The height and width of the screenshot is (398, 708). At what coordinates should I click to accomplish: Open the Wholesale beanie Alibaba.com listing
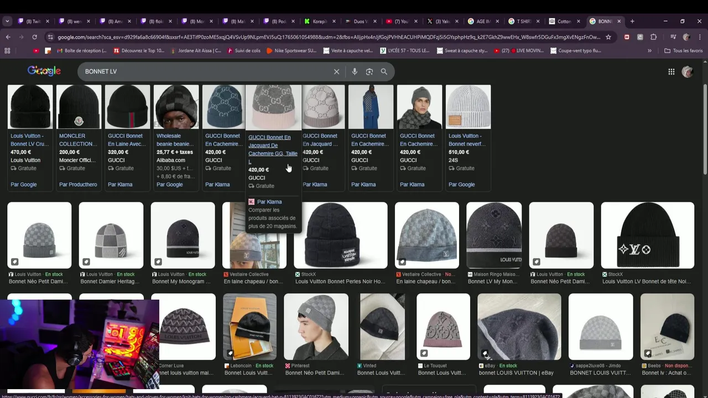click(x=176, y=137)
